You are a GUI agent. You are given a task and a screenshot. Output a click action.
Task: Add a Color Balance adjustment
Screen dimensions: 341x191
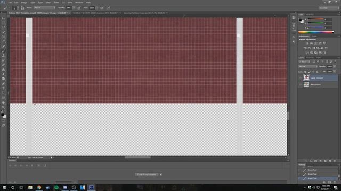tap(309, 48)
